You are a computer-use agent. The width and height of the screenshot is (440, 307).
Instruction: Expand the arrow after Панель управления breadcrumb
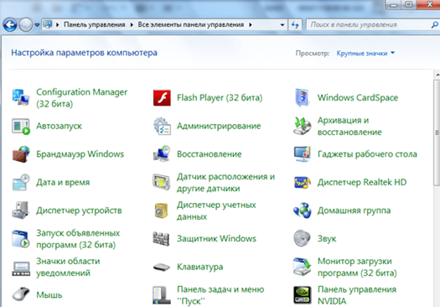[132, 24]
